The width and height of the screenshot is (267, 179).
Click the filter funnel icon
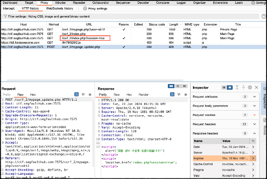(5, 16)
